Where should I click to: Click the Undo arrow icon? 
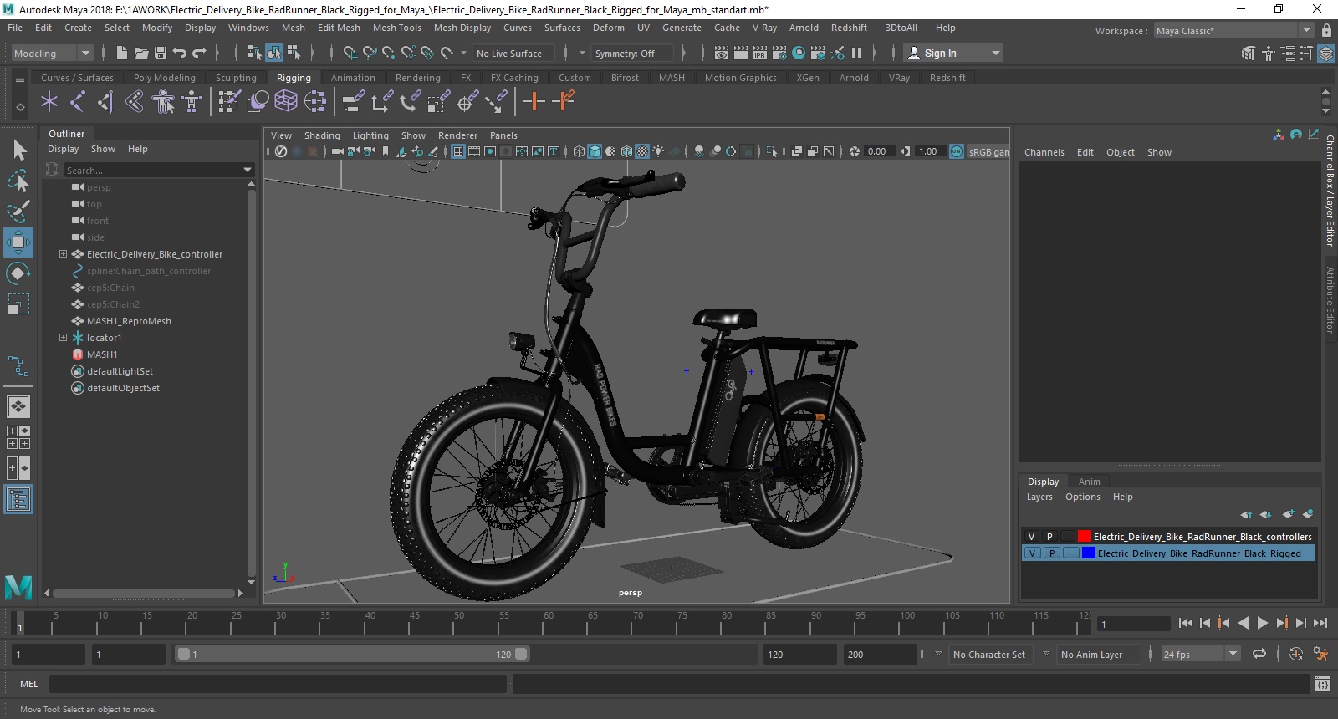pos(179,53)
